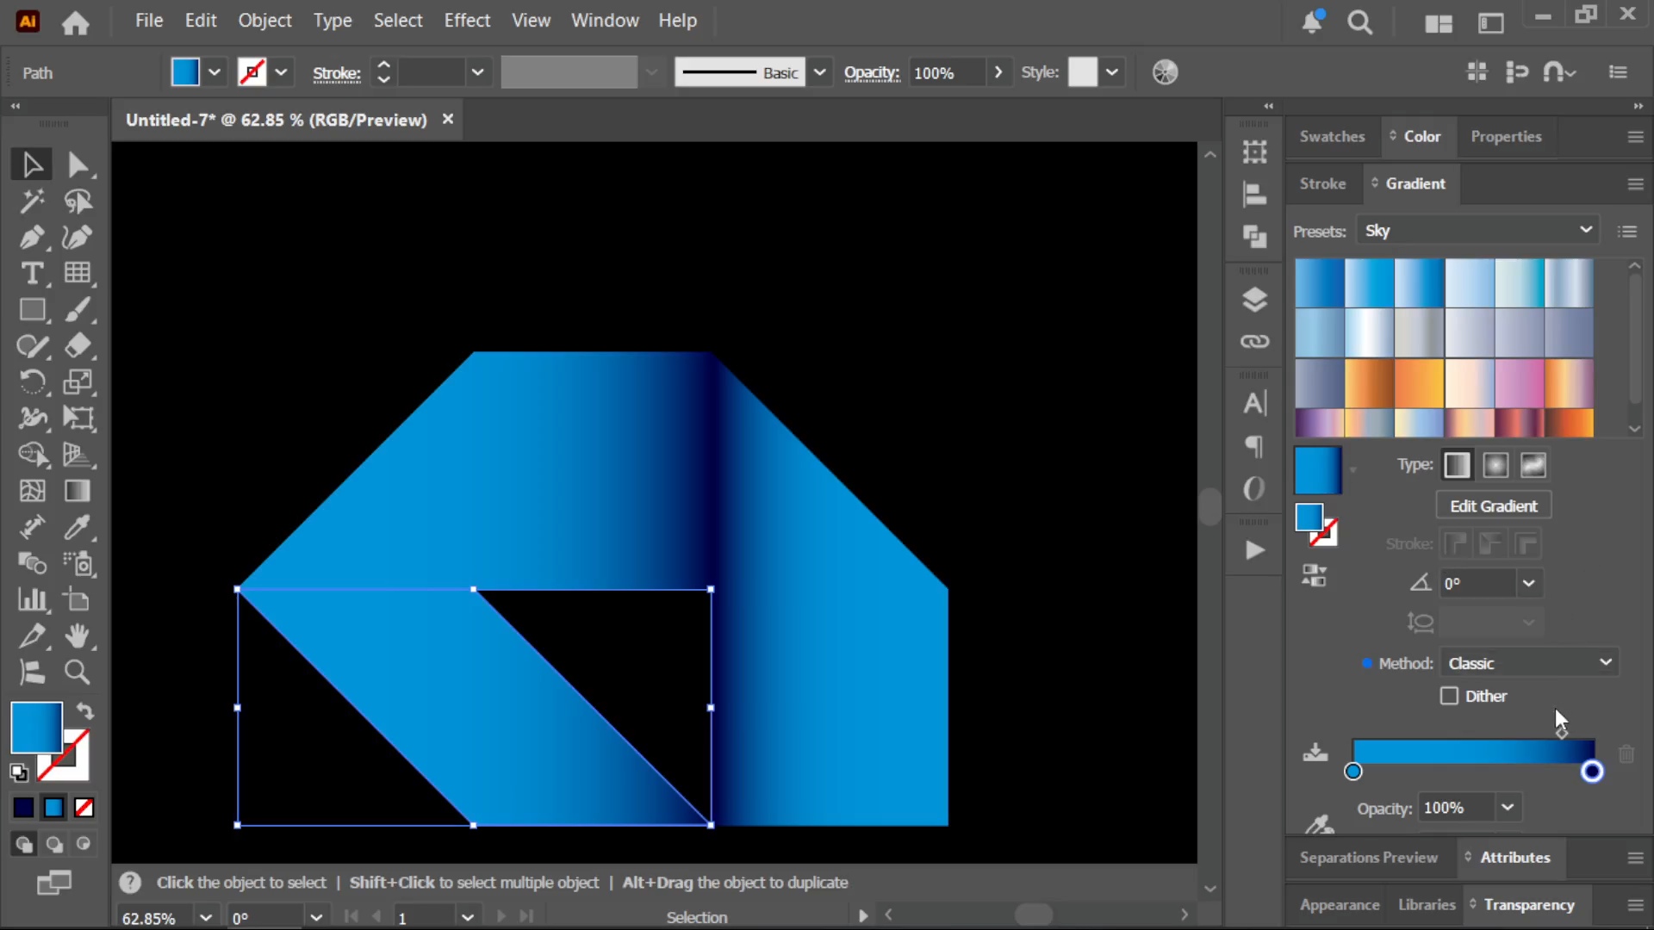Open notifications bell icon
Image resolution: width=1654 pixels, height=930 pixels.
point(1312,22)
